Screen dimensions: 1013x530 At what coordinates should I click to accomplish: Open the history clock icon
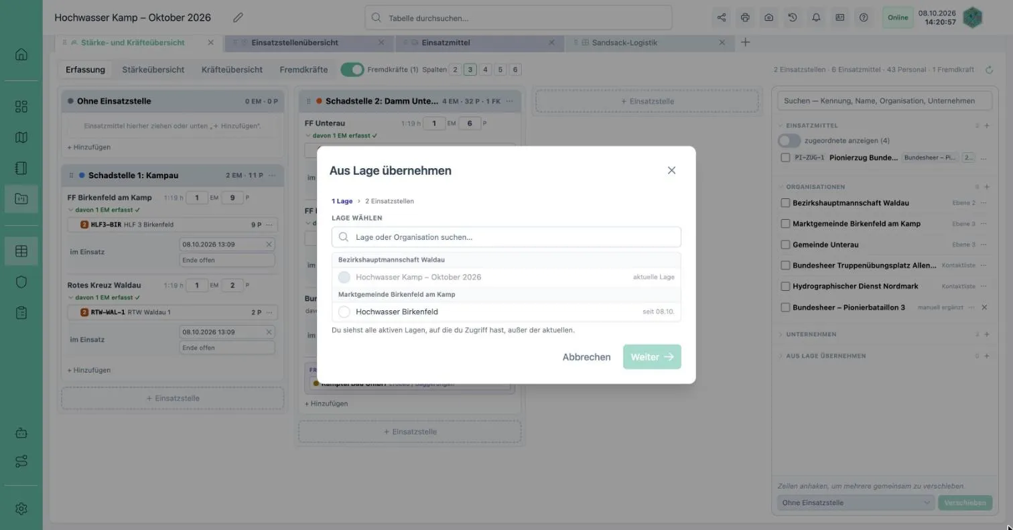(793, 18)
